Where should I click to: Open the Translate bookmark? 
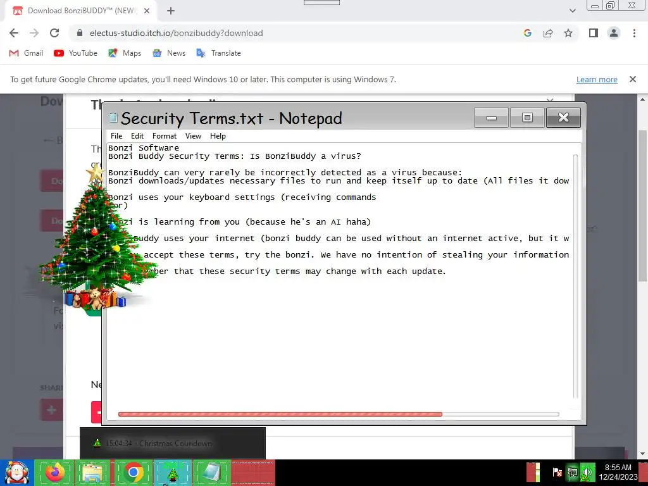pos(218,53)
